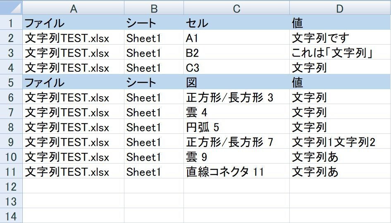Select row 13 header
This screenshot has height=223, width=391.
[x=11, y=201]
